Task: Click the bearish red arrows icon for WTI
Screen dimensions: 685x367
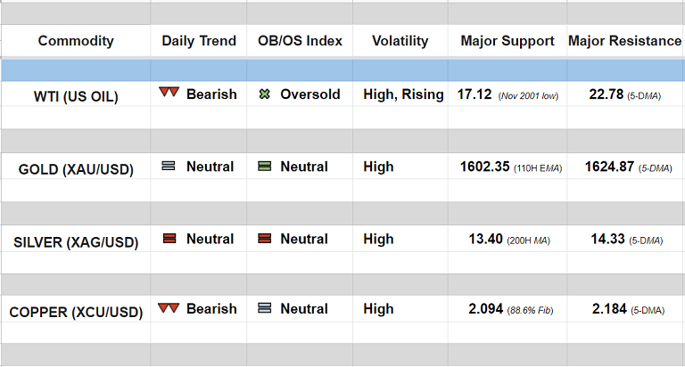Action: tap(169, 93)
